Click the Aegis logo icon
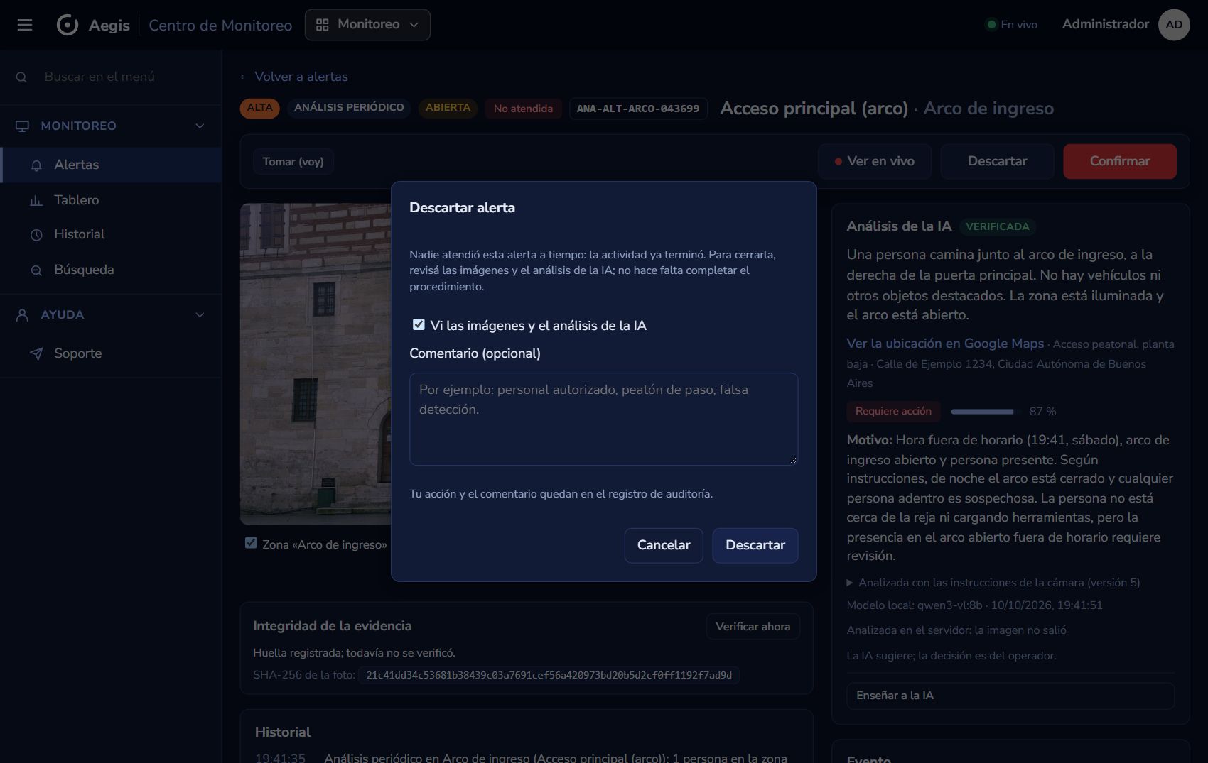The height and width of the screenshot is (763, 1208). [x=68, y=25]
